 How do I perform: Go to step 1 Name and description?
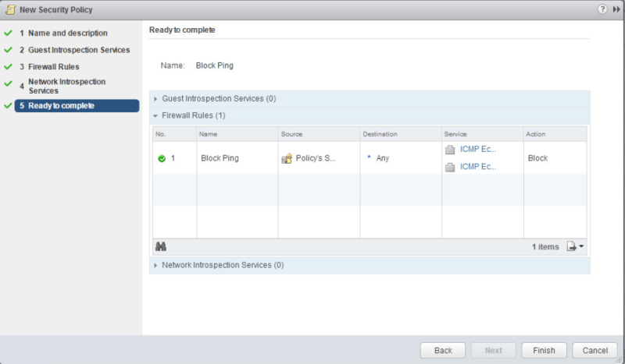coord(62,34)
